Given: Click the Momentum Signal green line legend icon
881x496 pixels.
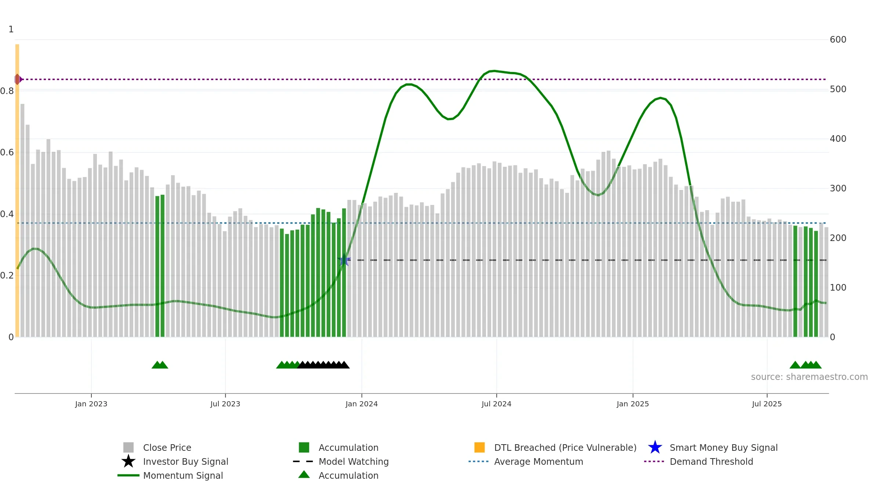Looking at the screenshot, I should (128, 475).
